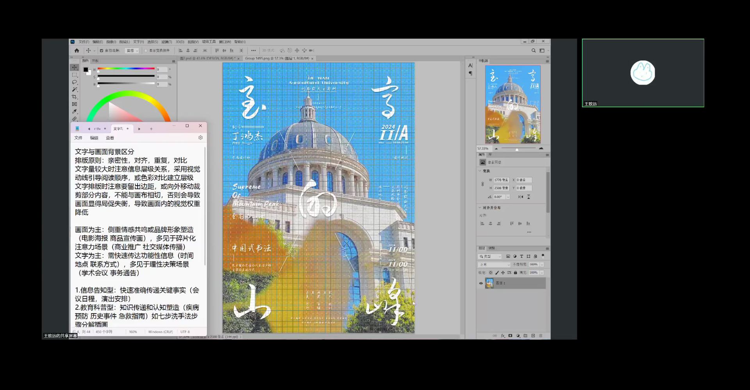Click the foreground color swatch
This screenshot has width=750, height=390.
[x=86, y=70]
